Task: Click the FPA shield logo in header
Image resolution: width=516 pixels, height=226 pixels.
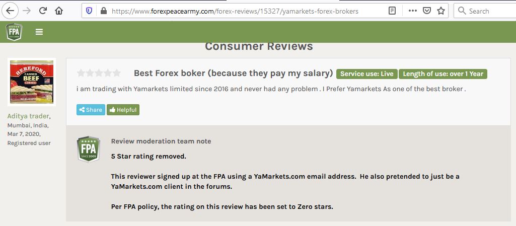Action: (x=14, y=32)
